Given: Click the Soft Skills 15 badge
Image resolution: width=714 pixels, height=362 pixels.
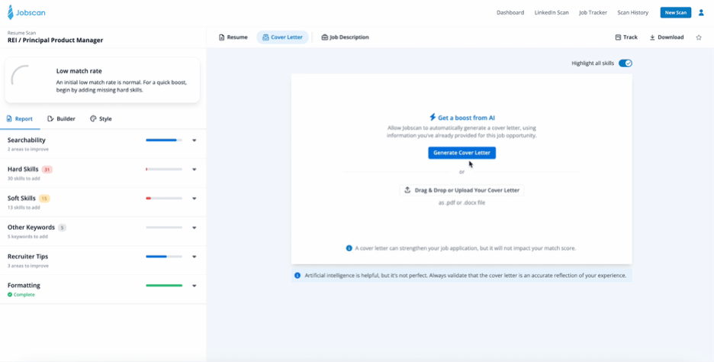Looking at the screenshot, I should click(44, 199).
